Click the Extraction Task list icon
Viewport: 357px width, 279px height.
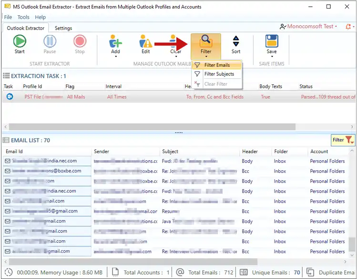click(6, 76)
